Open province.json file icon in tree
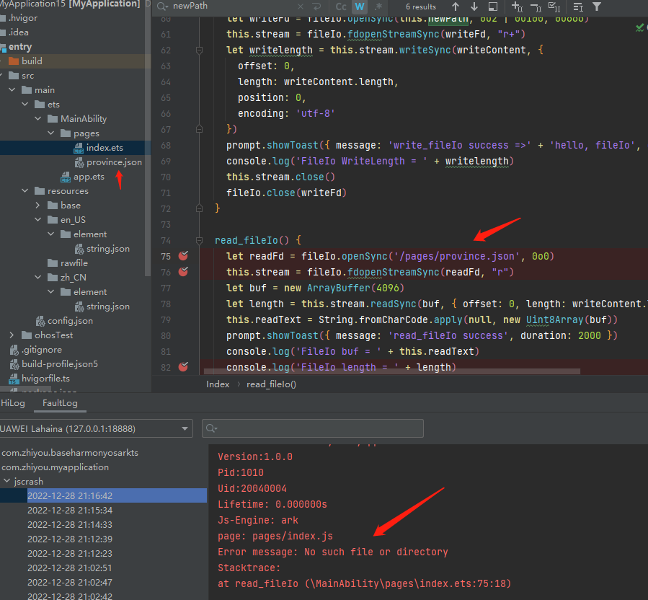This screenshot has height=600, width=648. click(79, 162)
